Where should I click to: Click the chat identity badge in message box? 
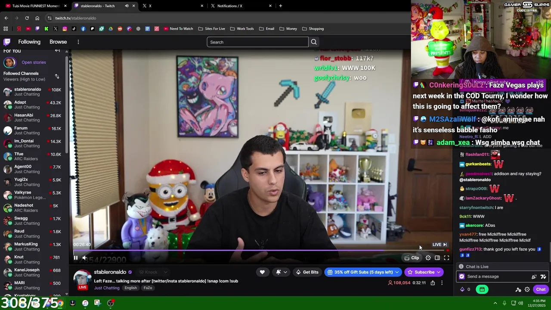[x=462, y=276]
